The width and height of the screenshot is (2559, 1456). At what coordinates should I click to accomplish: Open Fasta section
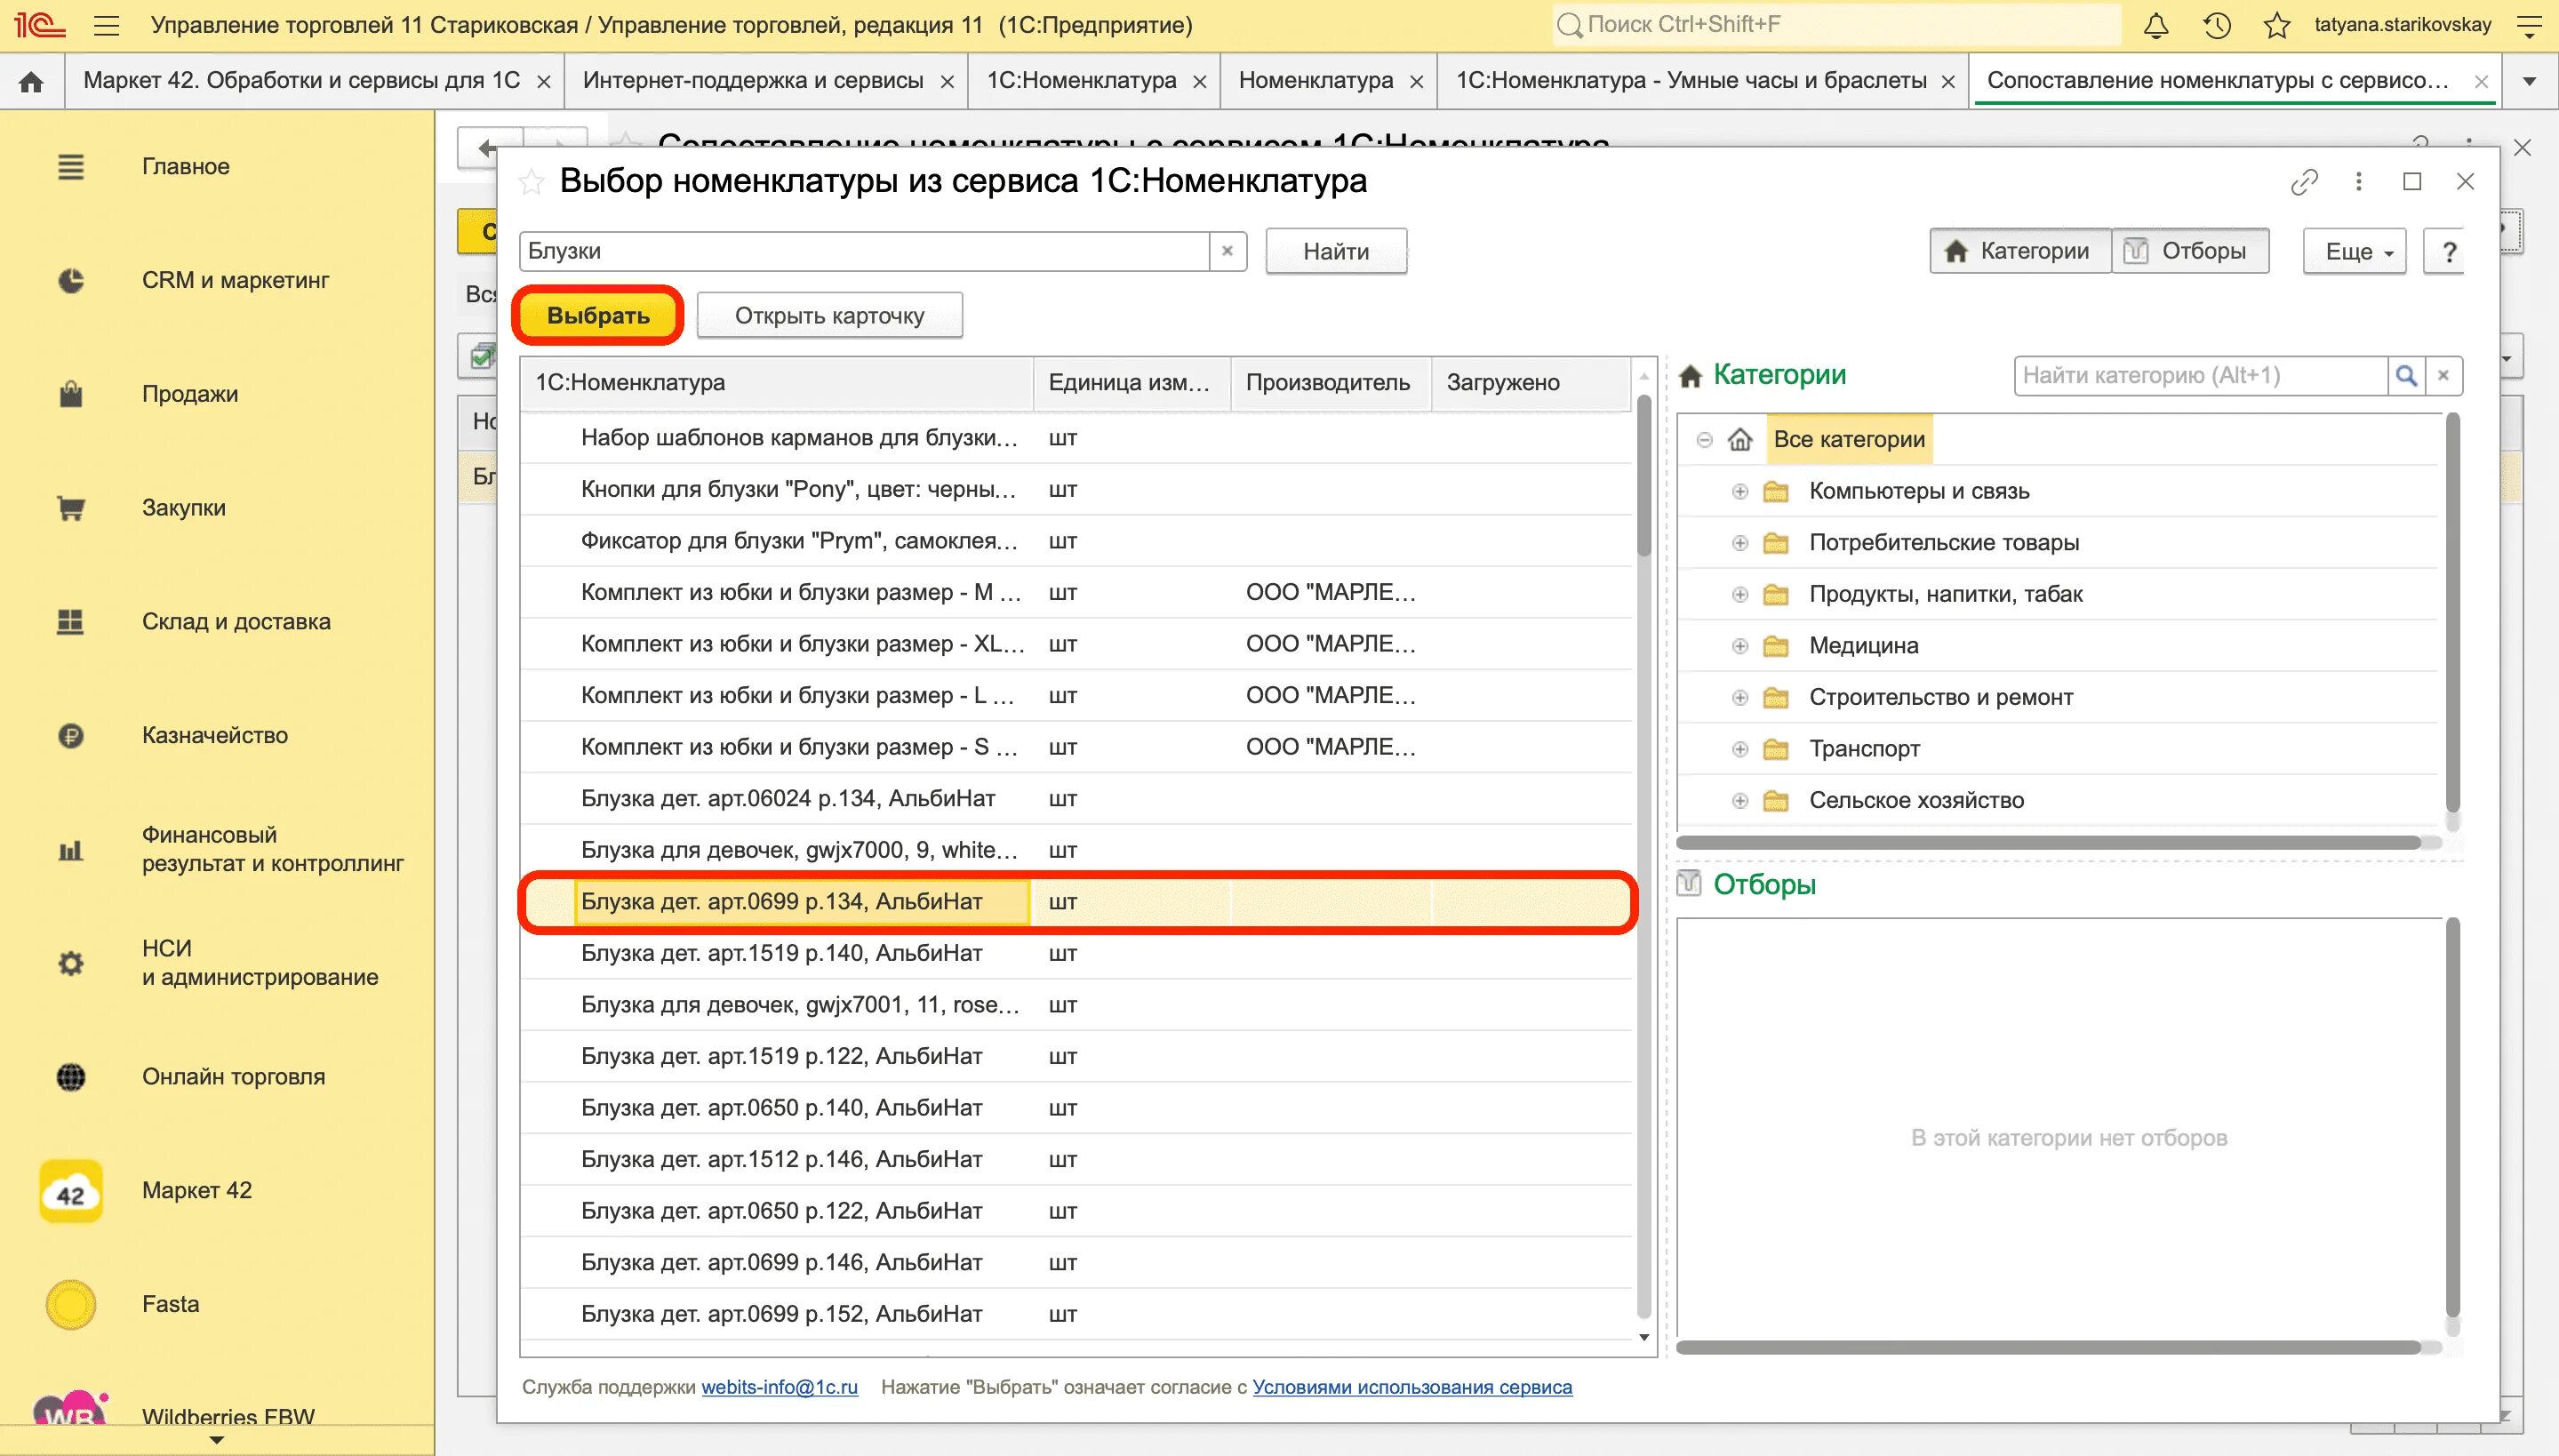pyautogui.click(x=170, y=1304)
